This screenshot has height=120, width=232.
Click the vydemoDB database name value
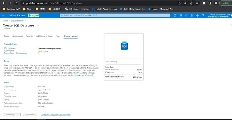tap(42, 96)
